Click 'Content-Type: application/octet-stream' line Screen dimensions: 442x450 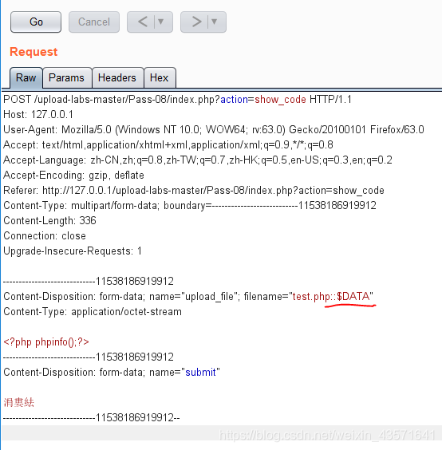(x=93, y=312)
